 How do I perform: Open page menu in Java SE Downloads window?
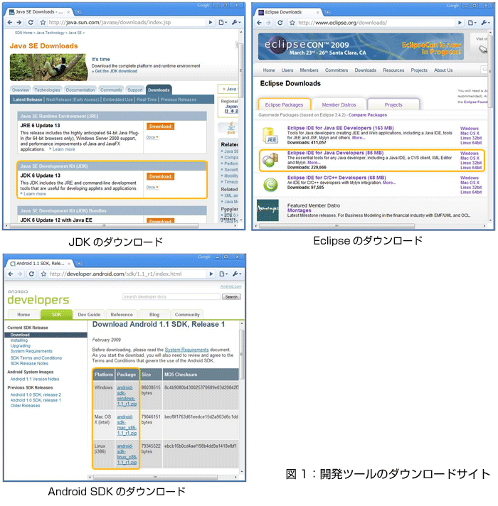click(x=223, y=22)
